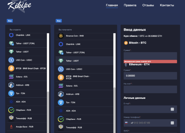
Task: Click the Ton icon in the receive list
Action: (x=61, y=102)
